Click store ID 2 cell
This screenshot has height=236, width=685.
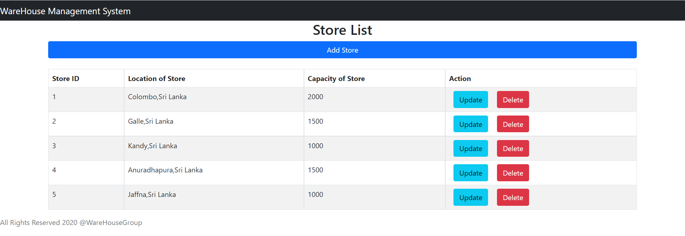[86, 124]
